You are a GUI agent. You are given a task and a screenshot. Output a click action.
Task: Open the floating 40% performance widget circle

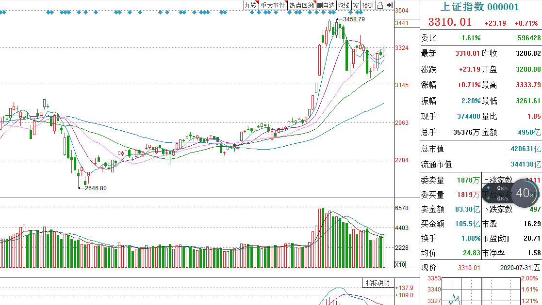[525, 193]
